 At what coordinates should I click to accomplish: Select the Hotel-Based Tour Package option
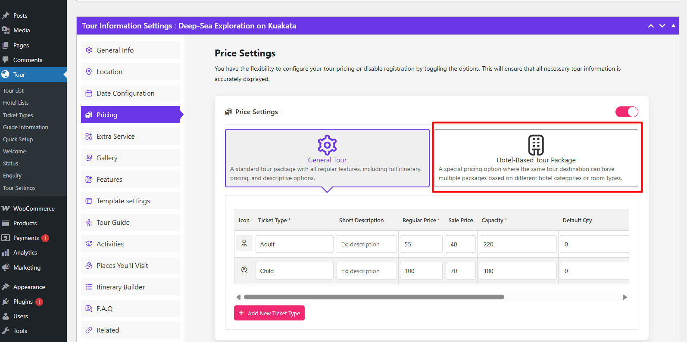click(536, 159)
